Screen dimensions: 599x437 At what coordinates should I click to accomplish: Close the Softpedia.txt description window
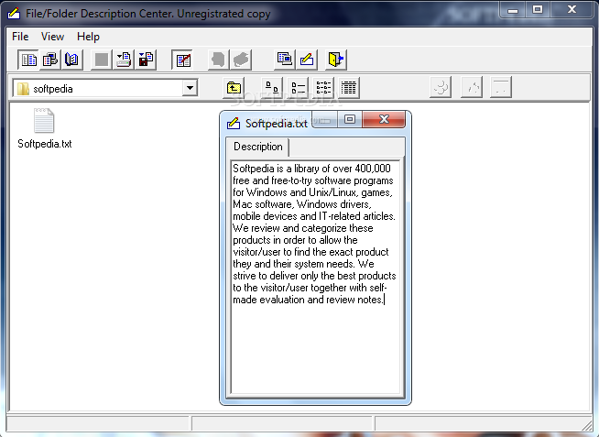[384, 119]
